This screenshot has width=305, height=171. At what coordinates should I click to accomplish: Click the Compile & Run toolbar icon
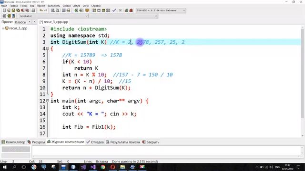tap(103, 10)
